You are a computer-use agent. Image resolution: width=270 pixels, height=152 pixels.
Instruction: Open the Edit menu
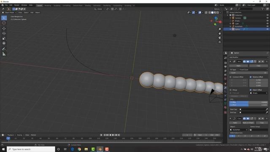point(11,5)
